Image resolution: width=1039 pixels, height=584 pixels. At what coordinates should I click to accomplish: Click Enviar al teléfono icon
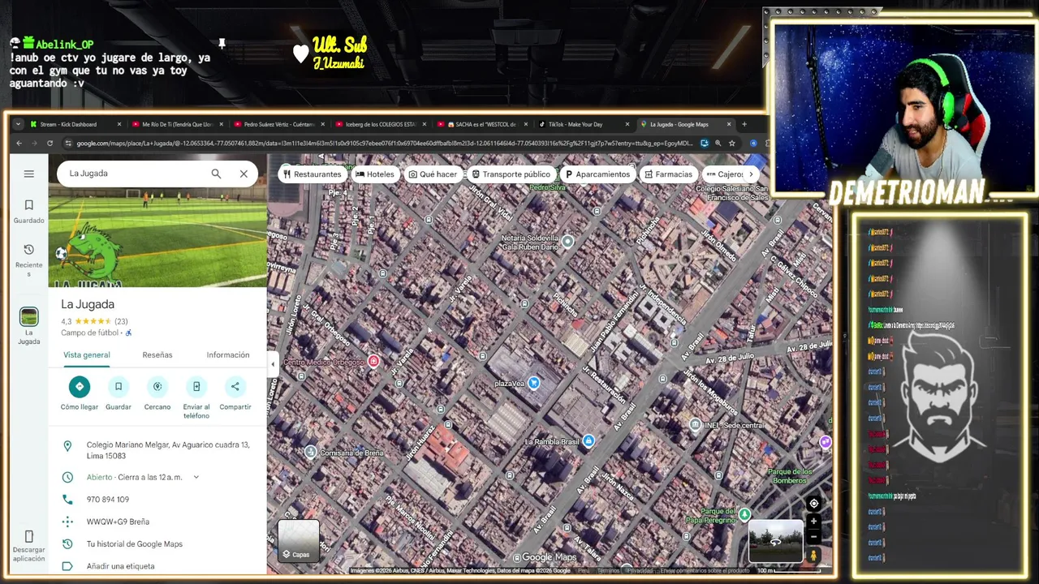[x=196, y=387]
